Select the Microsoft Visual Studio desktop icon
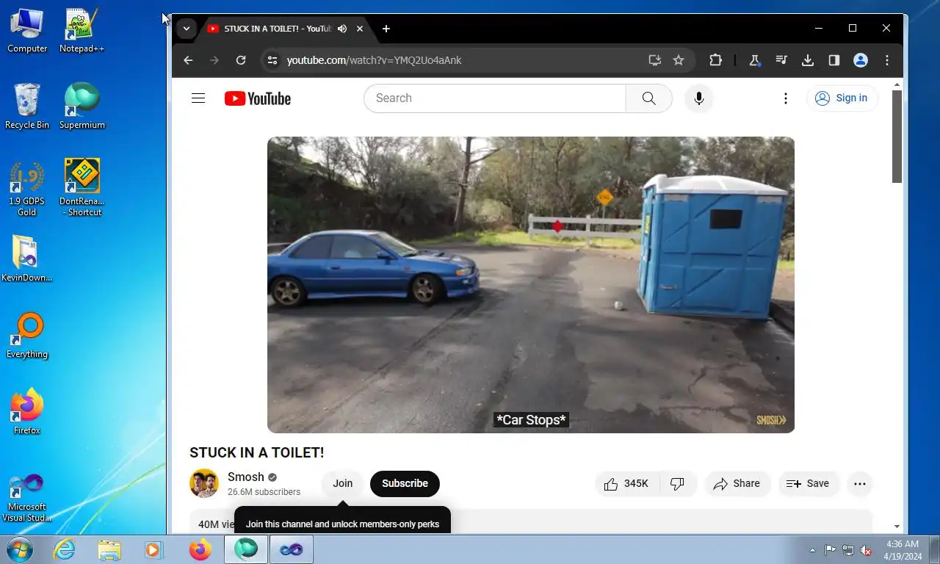Image resolution: width=940 pixels, height=564 pixels. coord(27,499)
